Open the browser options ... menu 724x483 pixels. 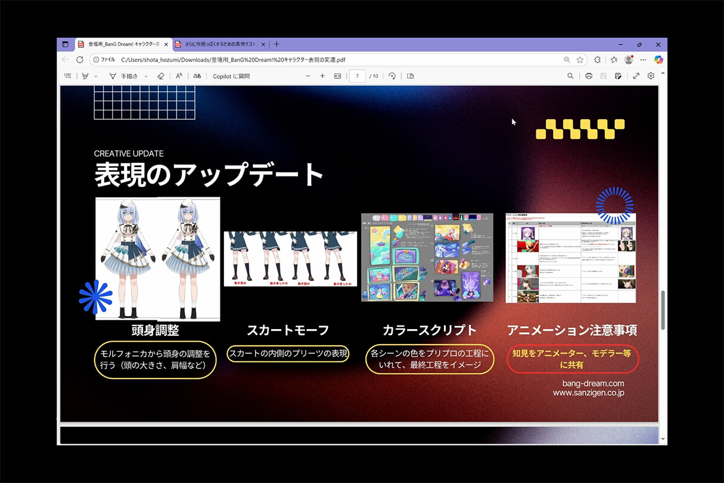click(x=643, y=60)
